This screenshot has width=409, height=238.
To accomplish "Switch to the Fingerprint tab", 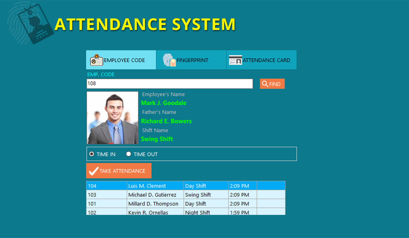I will pyautogui.click(x=191, y=60).
